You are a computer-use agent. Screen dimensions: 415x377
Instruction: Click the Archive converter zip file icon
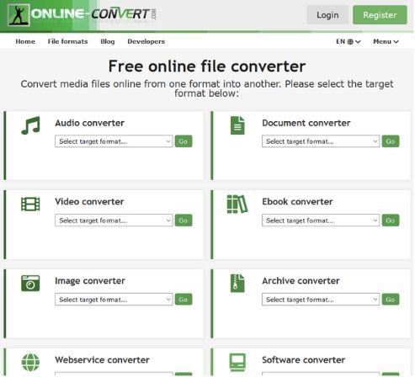(237, 284)
